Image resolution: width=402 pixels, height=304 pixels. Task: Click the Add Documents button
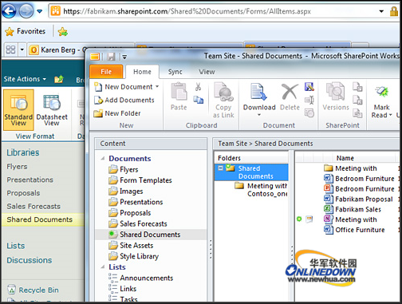pyautogui.click(x=124, y=100)
